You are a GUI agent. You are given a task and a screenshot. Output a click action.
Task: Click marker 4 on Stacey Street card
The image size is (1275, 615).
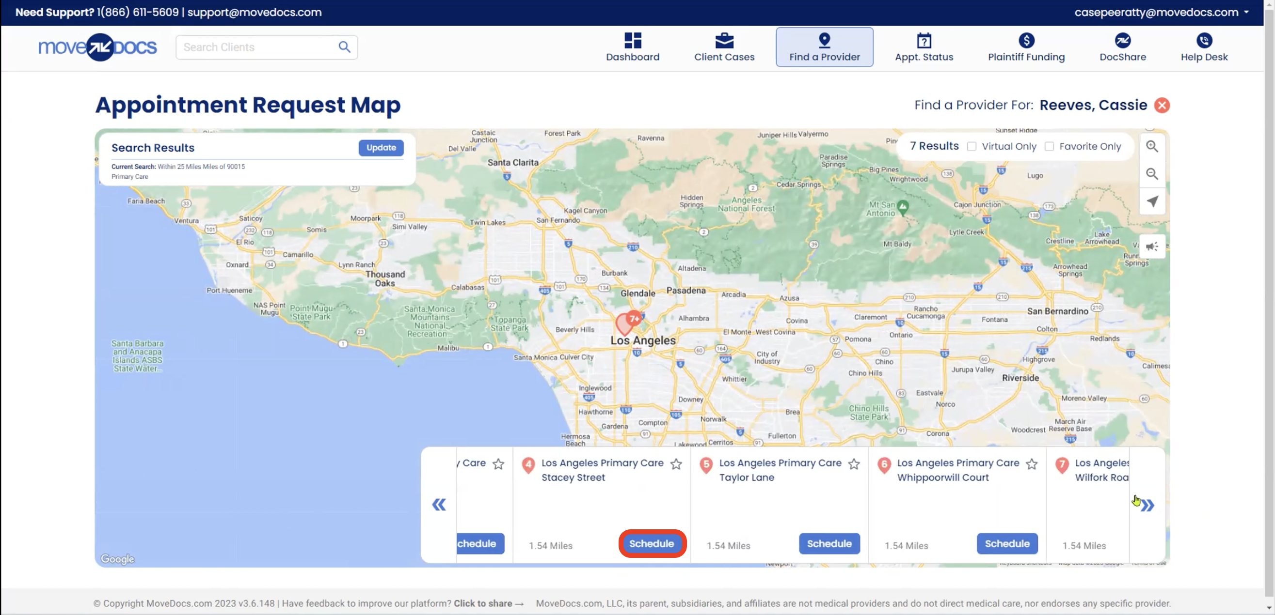click(528, 465)
